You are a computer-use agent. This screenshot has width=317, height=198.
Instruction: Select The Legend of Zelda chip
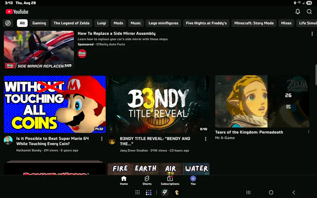[x=72, y=23]
